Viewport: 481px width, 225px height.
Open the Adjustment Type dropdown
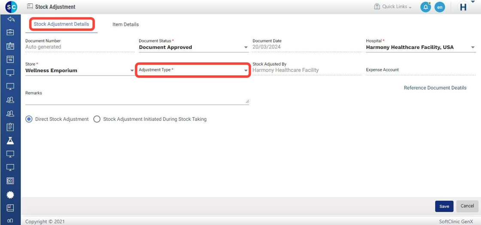[193, 70]
